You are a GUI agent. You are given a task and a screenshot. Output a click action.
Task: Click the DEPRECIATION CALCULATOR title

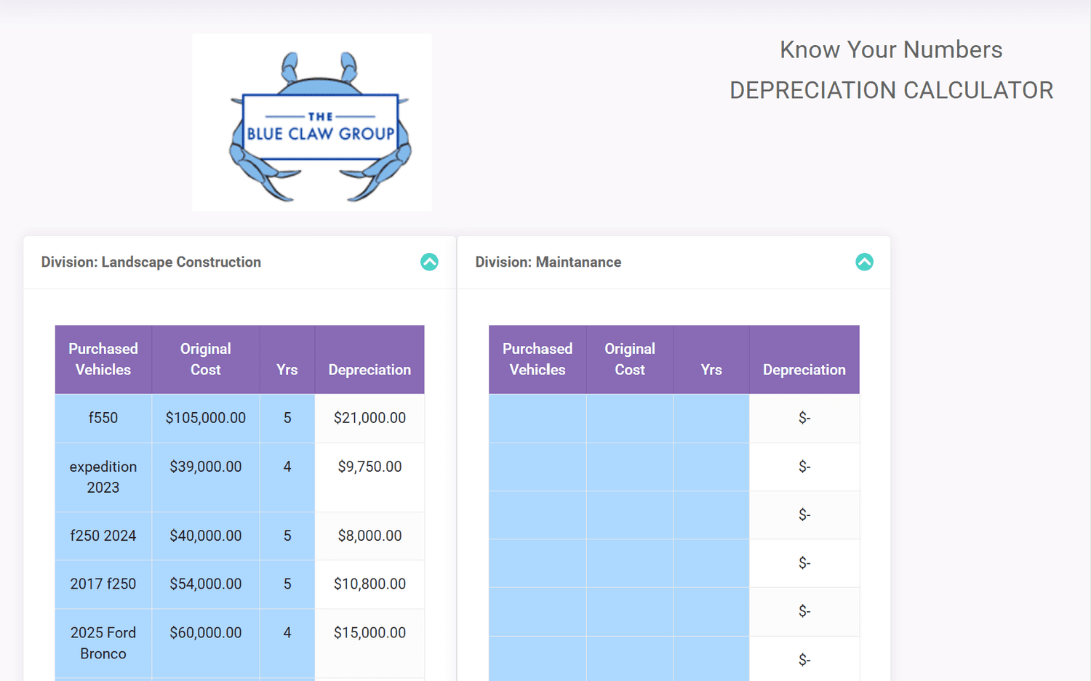[892, 90]
